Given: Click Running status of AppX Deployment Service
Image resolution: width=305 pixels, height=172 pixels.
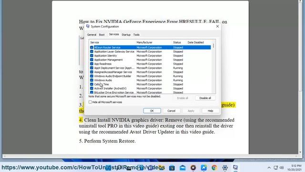Looking at the screenshot, I should (178, 68).
